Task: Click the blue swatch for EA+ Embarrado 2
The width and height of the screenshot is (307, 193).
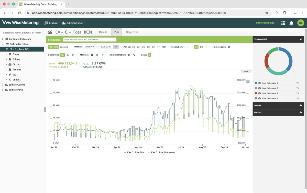Action: coord(256,83)
